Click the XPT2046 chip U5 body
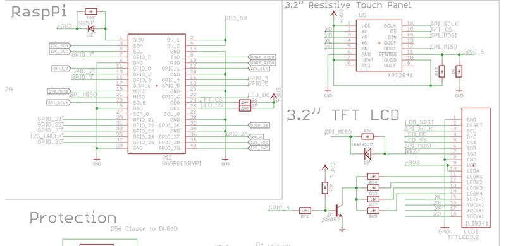The image size is (506, 246). tap(379, 45)
